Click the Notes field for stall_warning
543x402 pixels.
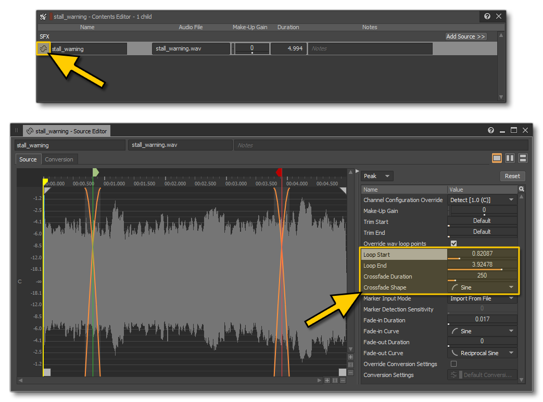(x=370, y=48)
